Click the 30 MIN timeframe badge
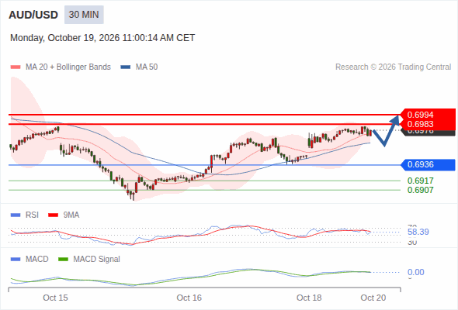The width and height of the screenshot is (458, 310). click(84, 15)
